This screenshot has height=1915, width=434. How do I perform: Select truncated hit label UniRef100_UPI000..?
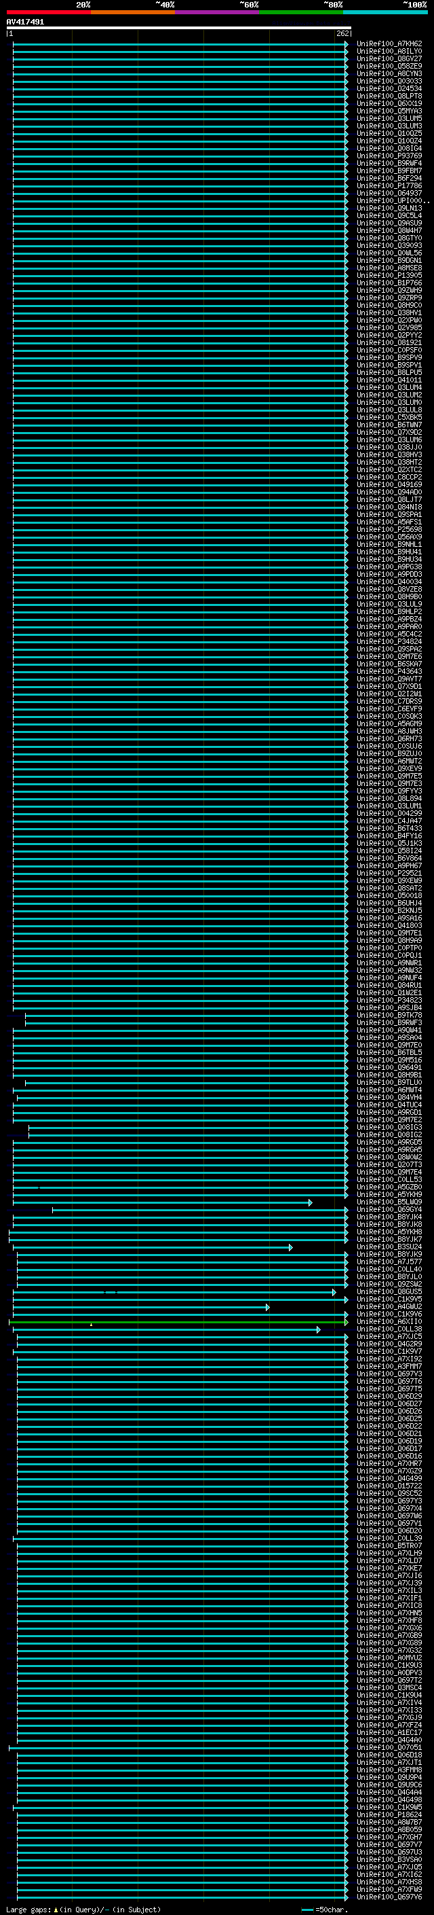point(393,200)
